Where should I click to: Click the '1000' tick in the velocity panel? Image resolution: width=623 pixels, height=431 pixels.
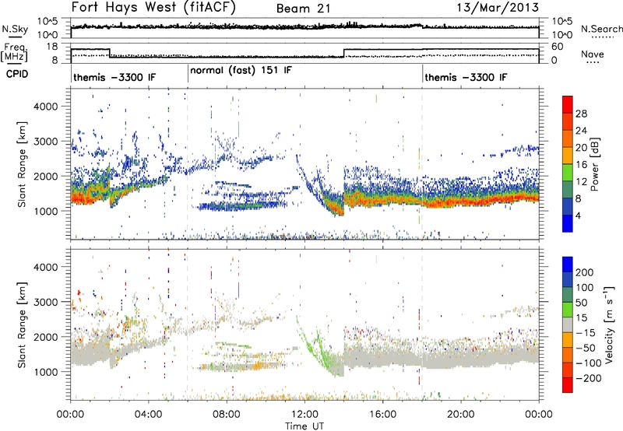[45, 372]
